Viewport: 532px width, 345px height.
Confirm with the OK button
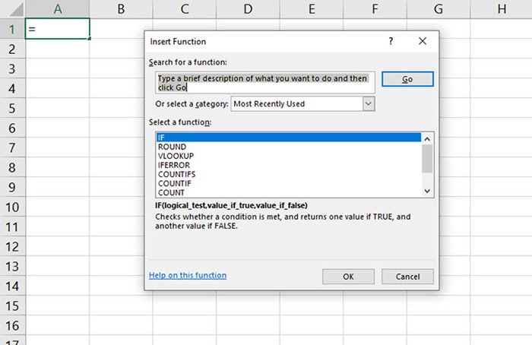point(348,277)
